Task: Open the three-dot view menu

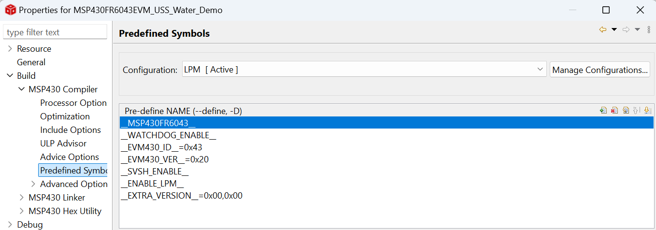Action: click(x=649, y=29)
